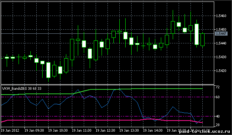
Task: Click the tall white candle near 10:30
Action: pos(49,70)
